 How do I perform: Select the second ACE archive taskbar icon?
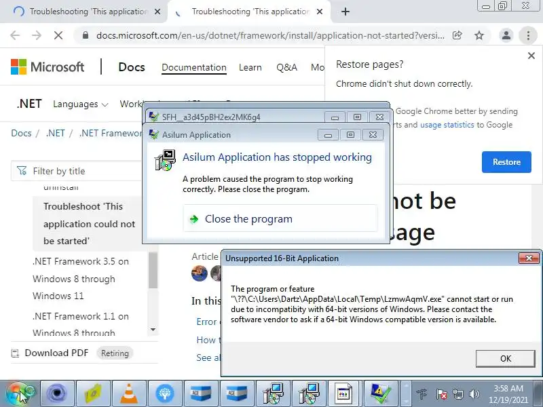point(237,394)
